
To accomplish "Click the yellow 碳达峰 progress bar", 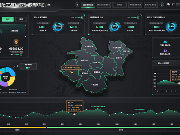I will point(23,127).
